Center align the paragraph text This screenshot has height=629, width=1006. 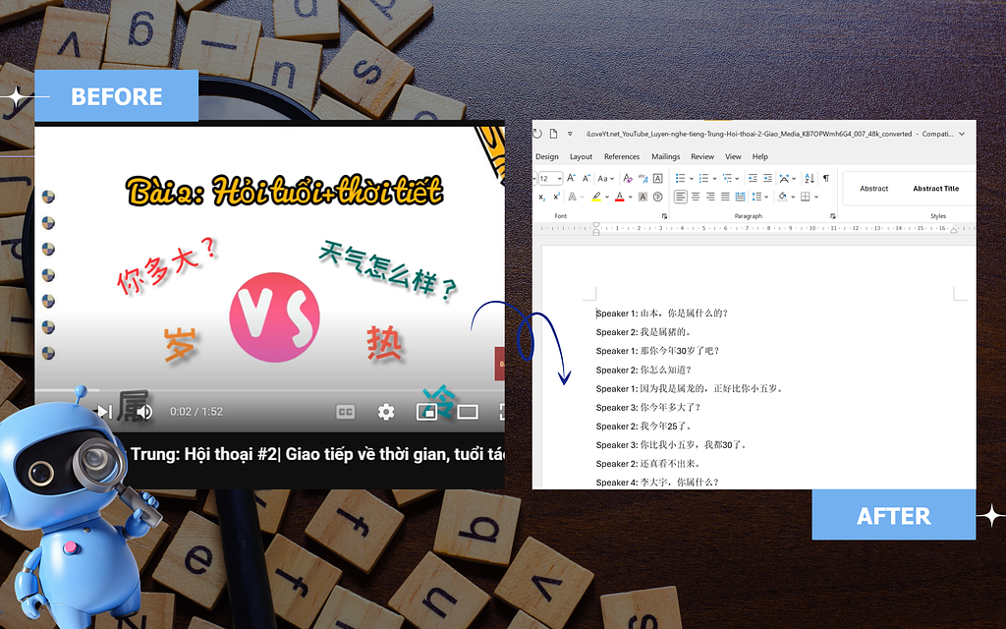click(x=696, y=197)
